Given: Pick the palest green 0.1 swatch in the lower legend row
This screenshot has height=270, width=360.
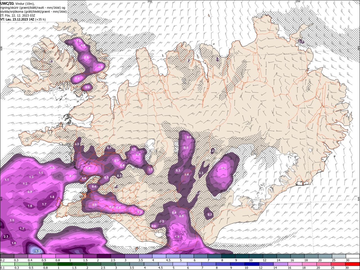Looking at the screenshot, I should (7, 264).
